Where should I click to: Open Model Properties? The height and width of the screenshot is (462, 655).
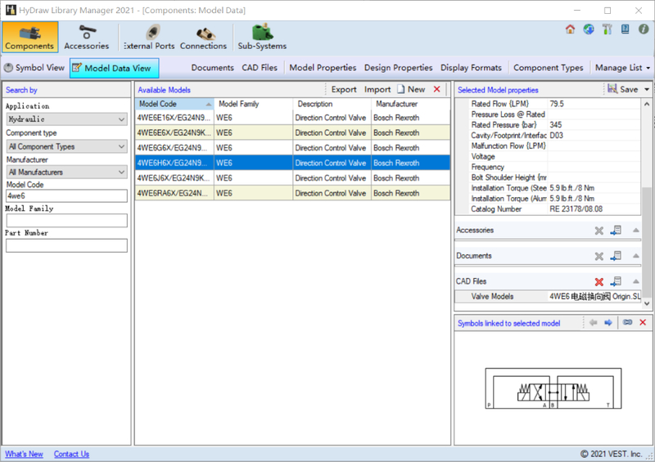click(323, 68)
